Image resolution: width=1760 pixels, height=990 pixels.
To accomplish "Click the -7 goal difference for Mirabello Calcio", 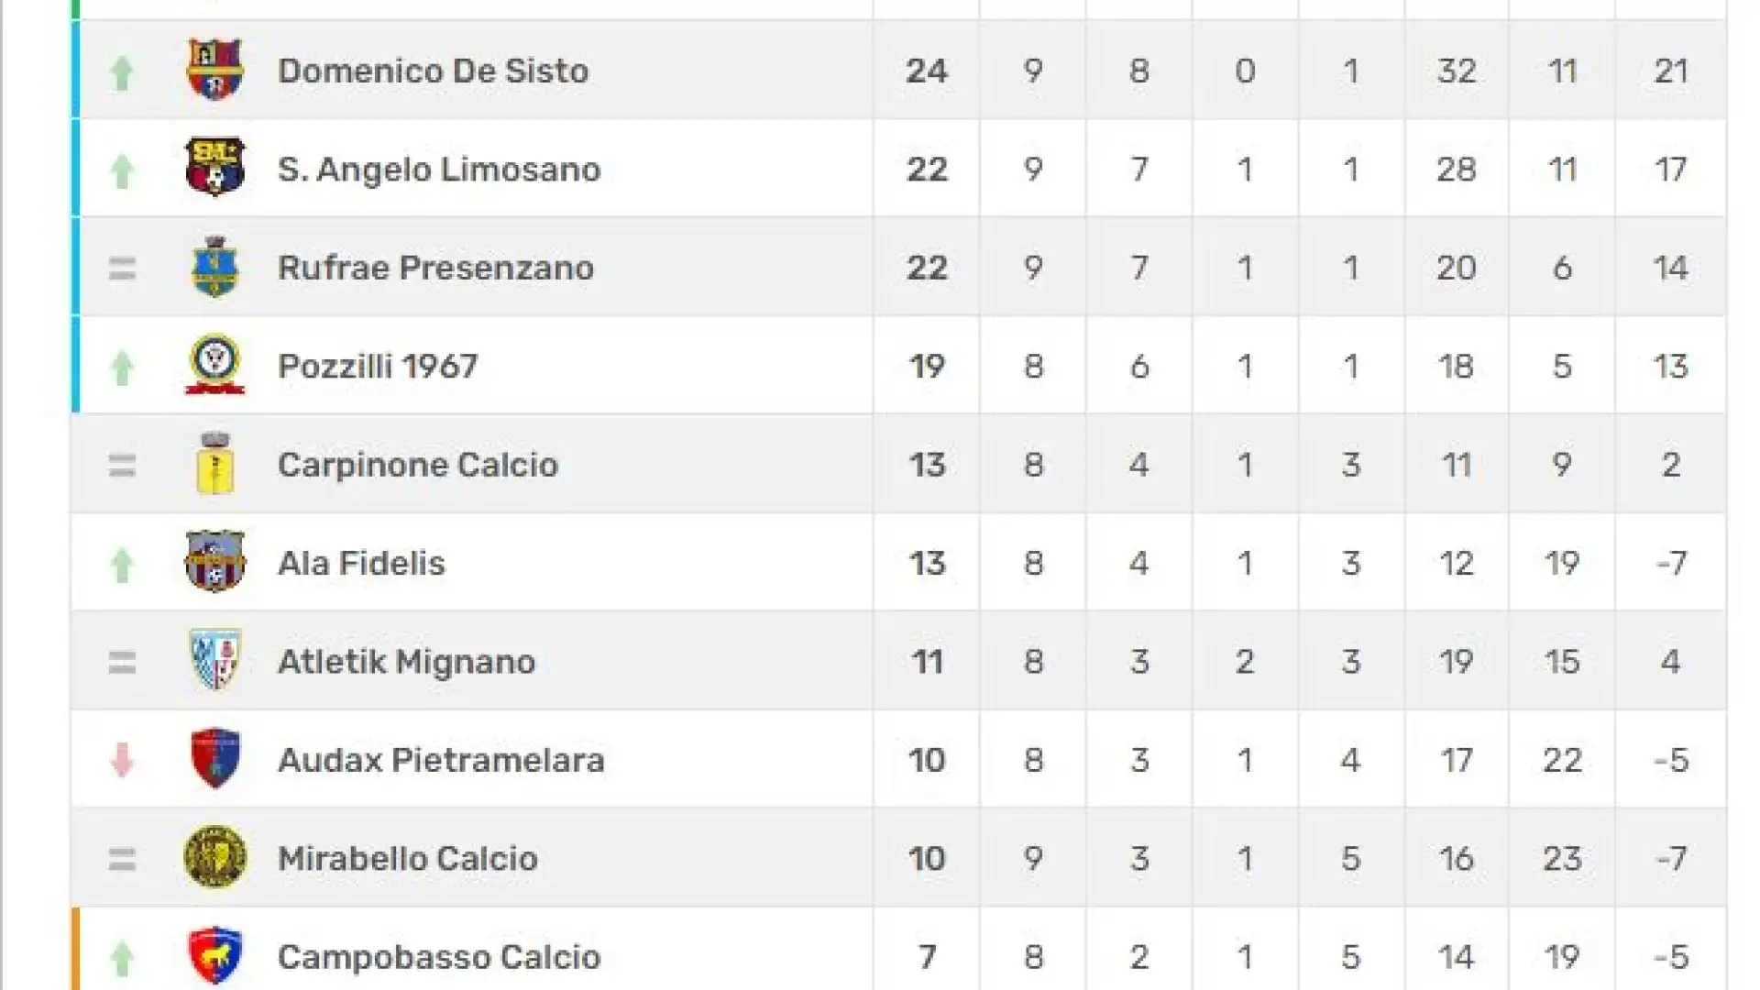I will click(x=1671, y=858).
